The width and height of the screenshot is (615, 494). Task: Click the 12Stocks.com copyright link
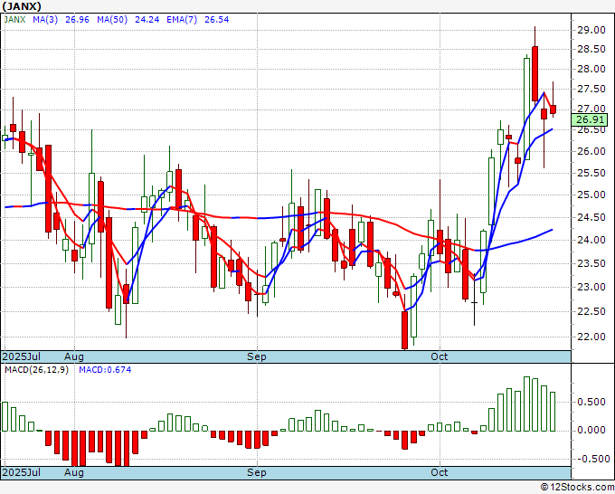577,488
